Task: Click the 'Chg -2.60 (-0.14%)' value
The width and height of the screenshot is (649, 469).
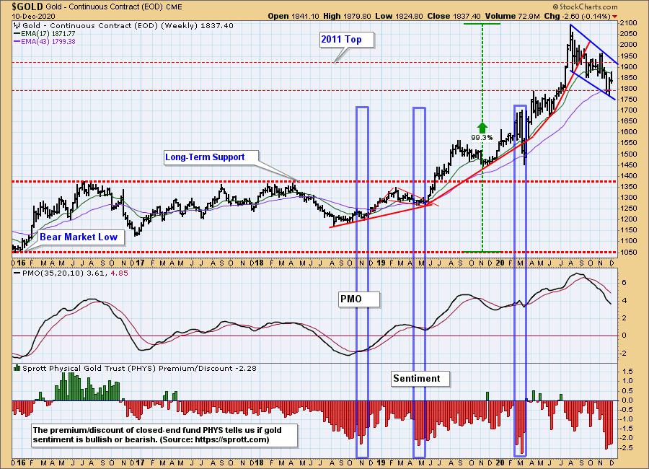Action: click(577, 16)
